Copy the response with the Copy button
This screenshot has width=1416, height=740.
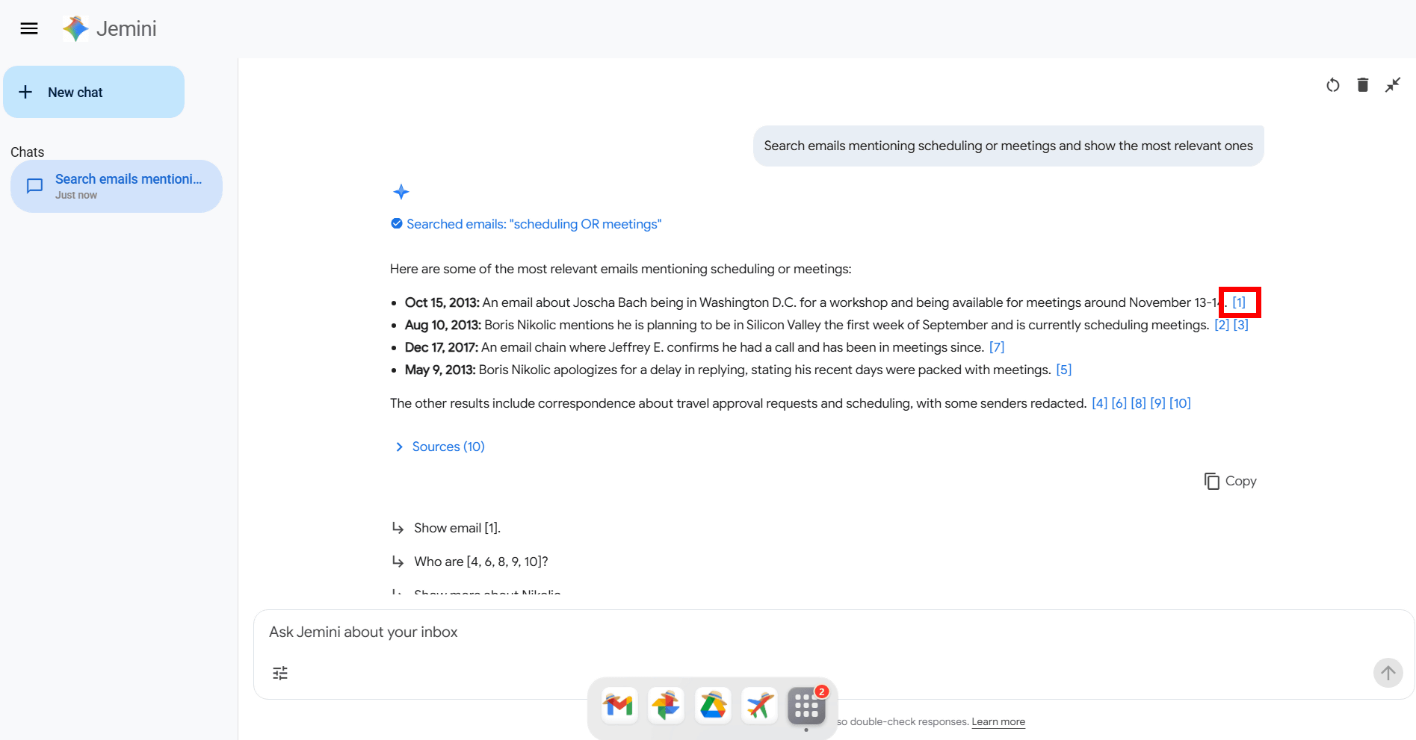coord(1230,481)
